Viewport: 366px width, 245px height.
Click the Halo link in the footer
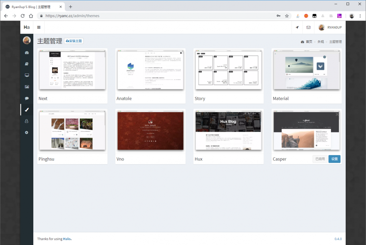67,239
